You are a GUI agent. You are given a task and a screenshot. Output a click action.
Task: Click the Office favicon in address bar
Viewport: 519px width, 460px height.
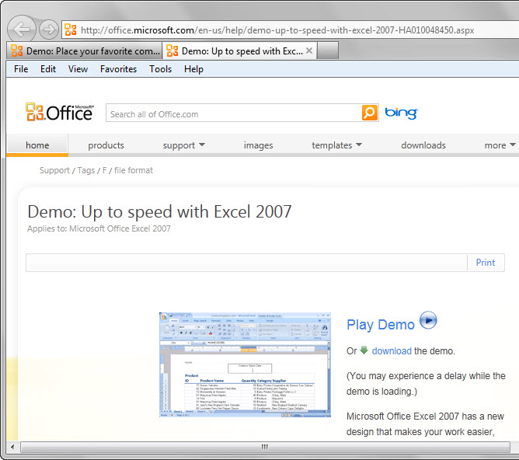pyautogui.click(x=71, y=30)
